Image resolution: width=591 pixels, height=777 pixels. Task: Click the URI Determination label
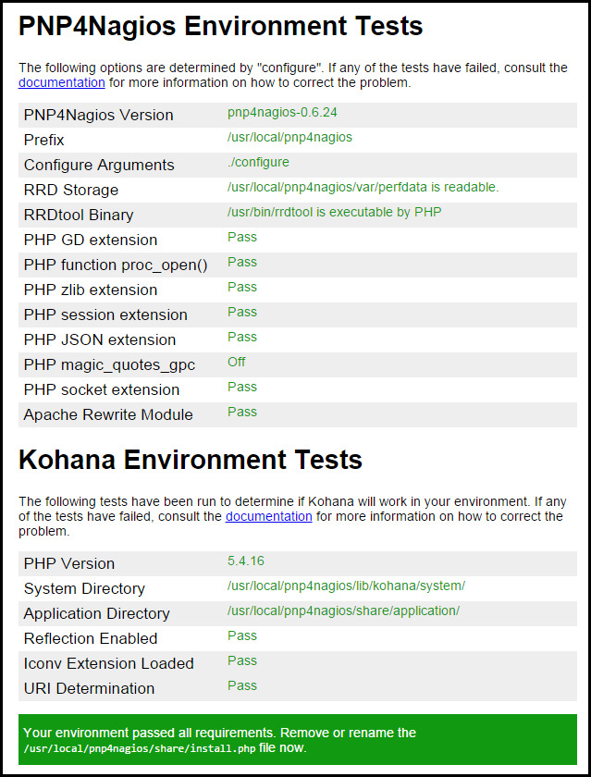pos(89,688)
